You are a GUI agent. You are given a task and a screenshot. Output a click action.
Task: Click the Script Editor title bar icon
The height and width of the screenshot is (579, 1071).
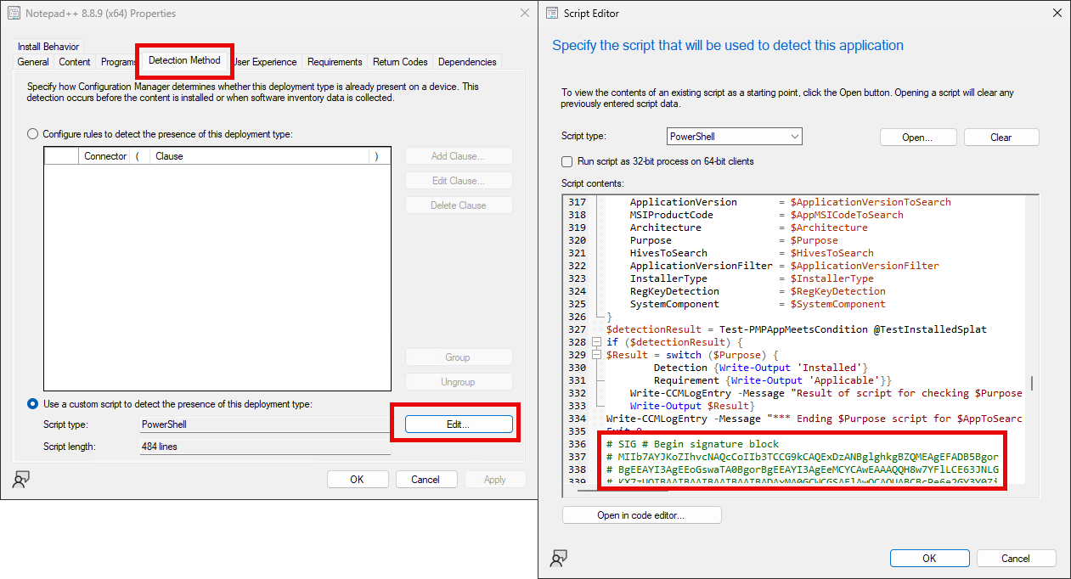[x=554, y=13]
